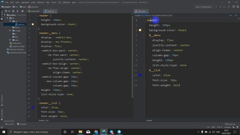Click blue color swatch in SASS gutter
Screen dimensions: 240x135
pos(140,75)
